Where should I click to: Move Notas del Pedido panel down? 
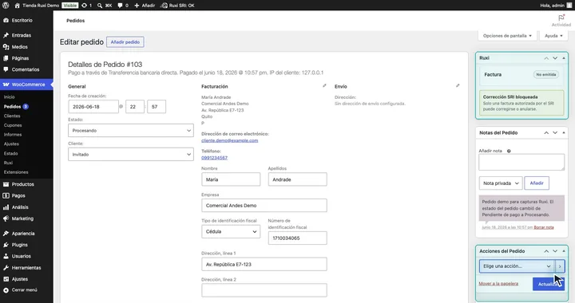click(555, 133)
